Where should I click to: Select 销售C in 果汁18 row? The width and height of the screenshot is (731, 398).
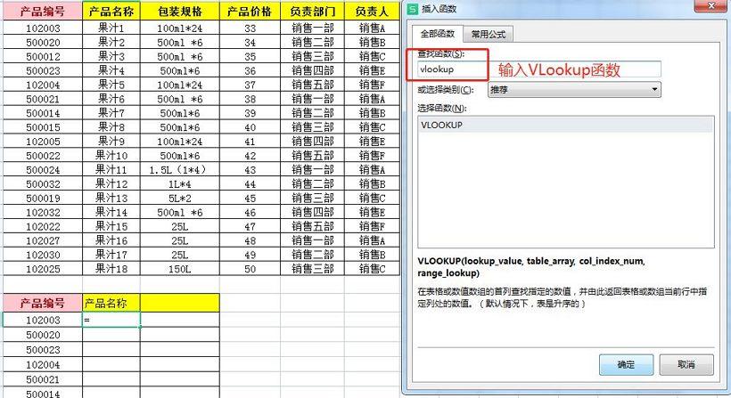(372, 269)
